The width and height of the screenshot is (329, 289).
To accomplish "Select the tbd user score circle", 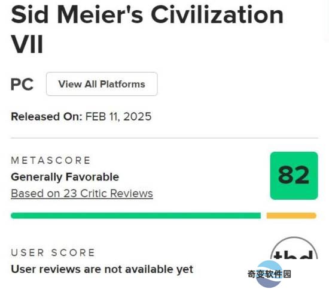I will pyautogui.click(x=294, y=248).
